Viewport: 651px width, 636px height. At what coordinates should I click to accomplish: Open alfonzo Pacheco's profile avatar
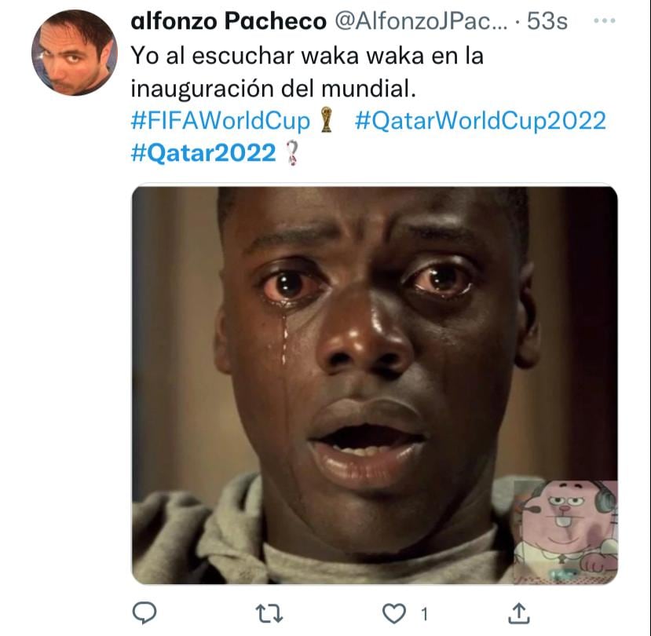click(x=75, y=53)
